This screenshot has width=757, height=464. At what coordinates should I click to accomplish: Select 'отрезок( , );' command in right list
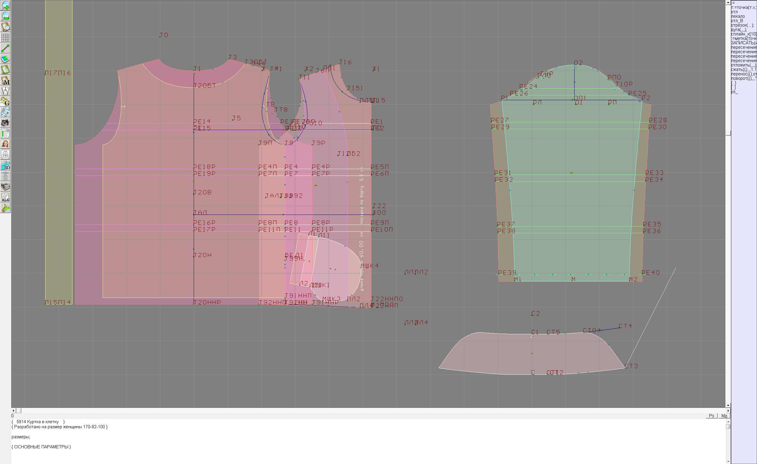[x=742, y=25]
